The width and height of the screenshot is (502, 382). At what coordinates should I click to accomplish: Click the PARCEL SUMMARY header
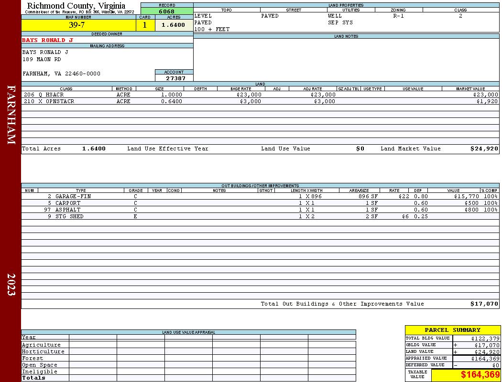pyautogui.click(x=452, y=330)
